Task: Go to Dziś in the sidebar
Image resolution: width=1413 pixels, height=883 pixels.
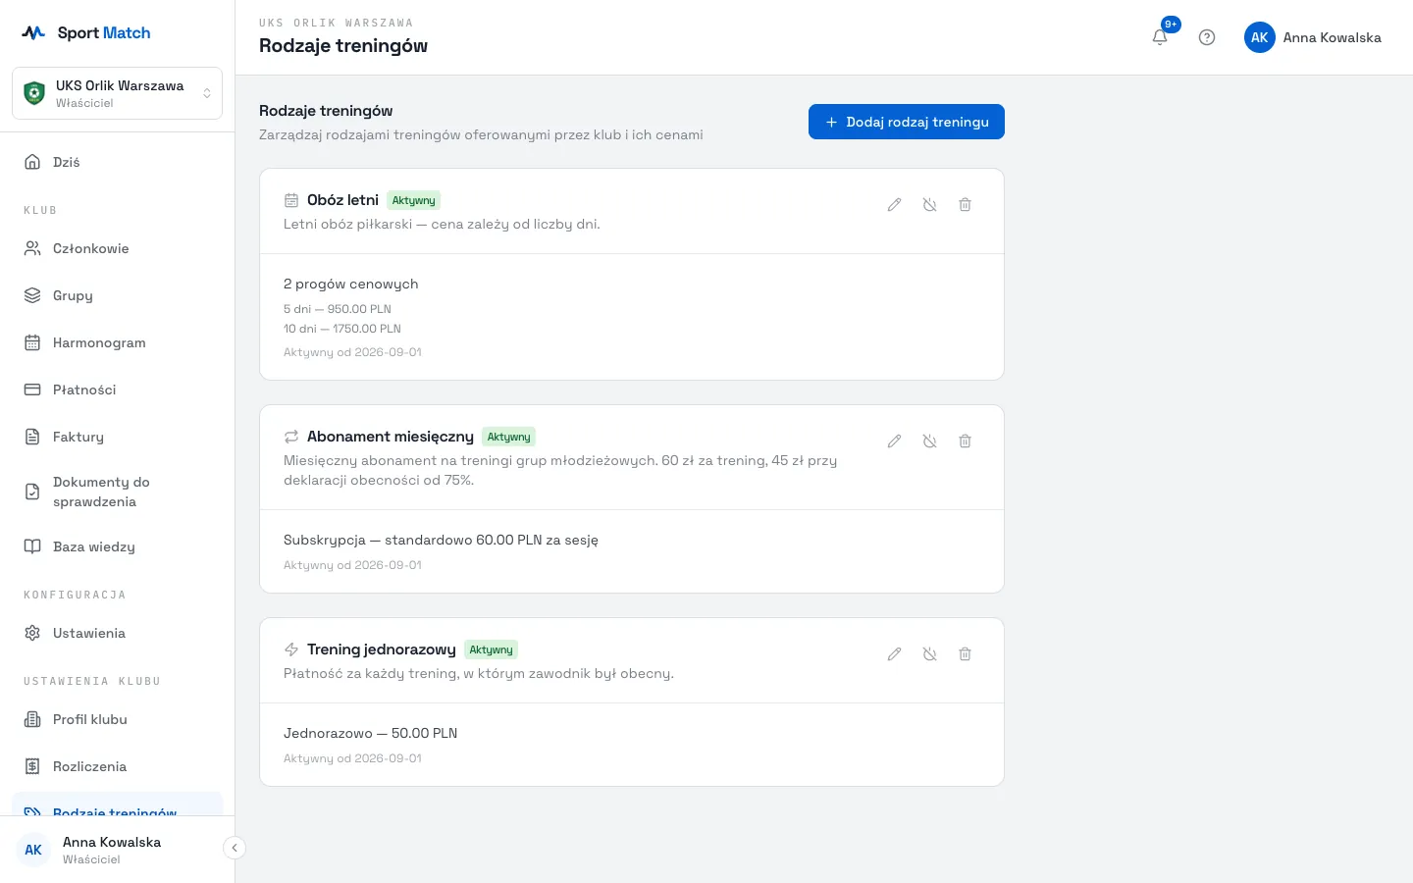Action: click(118, 162)
